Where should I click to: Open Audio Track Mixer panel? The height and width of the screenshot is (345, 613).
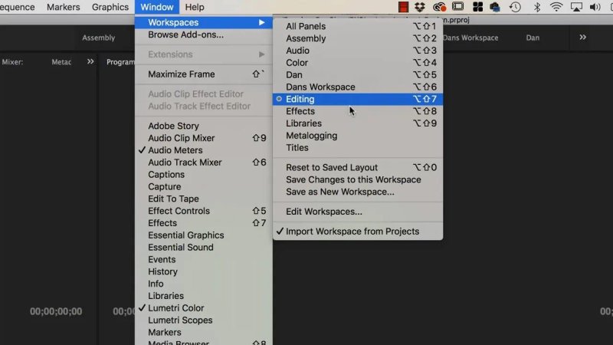point(203,163)
